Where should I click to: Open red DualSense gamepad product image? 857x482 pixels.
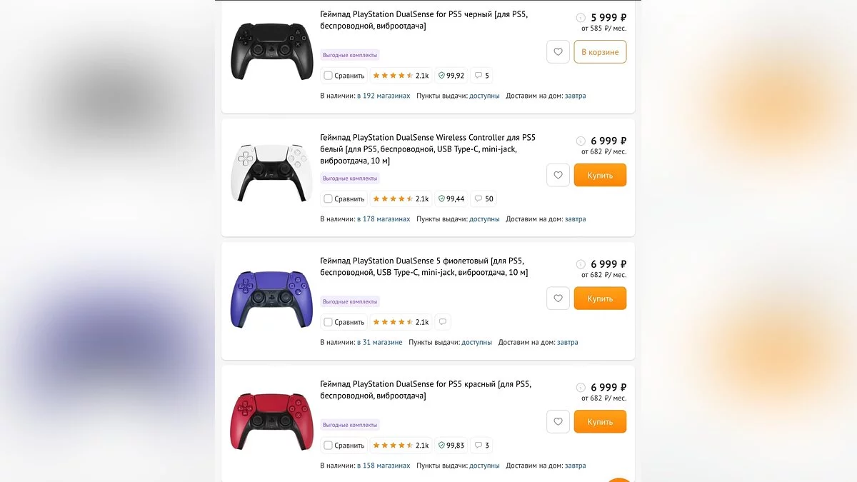point(271,421)
